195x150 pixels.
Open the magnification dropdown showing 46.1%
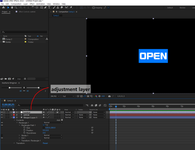click(x=55, y=96)
